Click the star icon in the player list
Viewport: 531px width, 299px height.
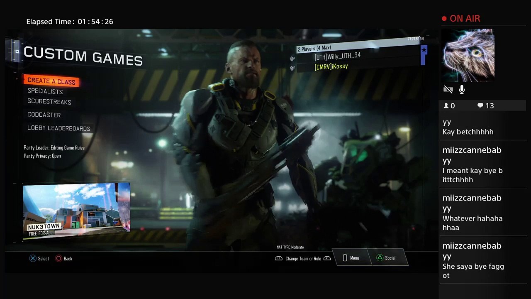[424, 50]
